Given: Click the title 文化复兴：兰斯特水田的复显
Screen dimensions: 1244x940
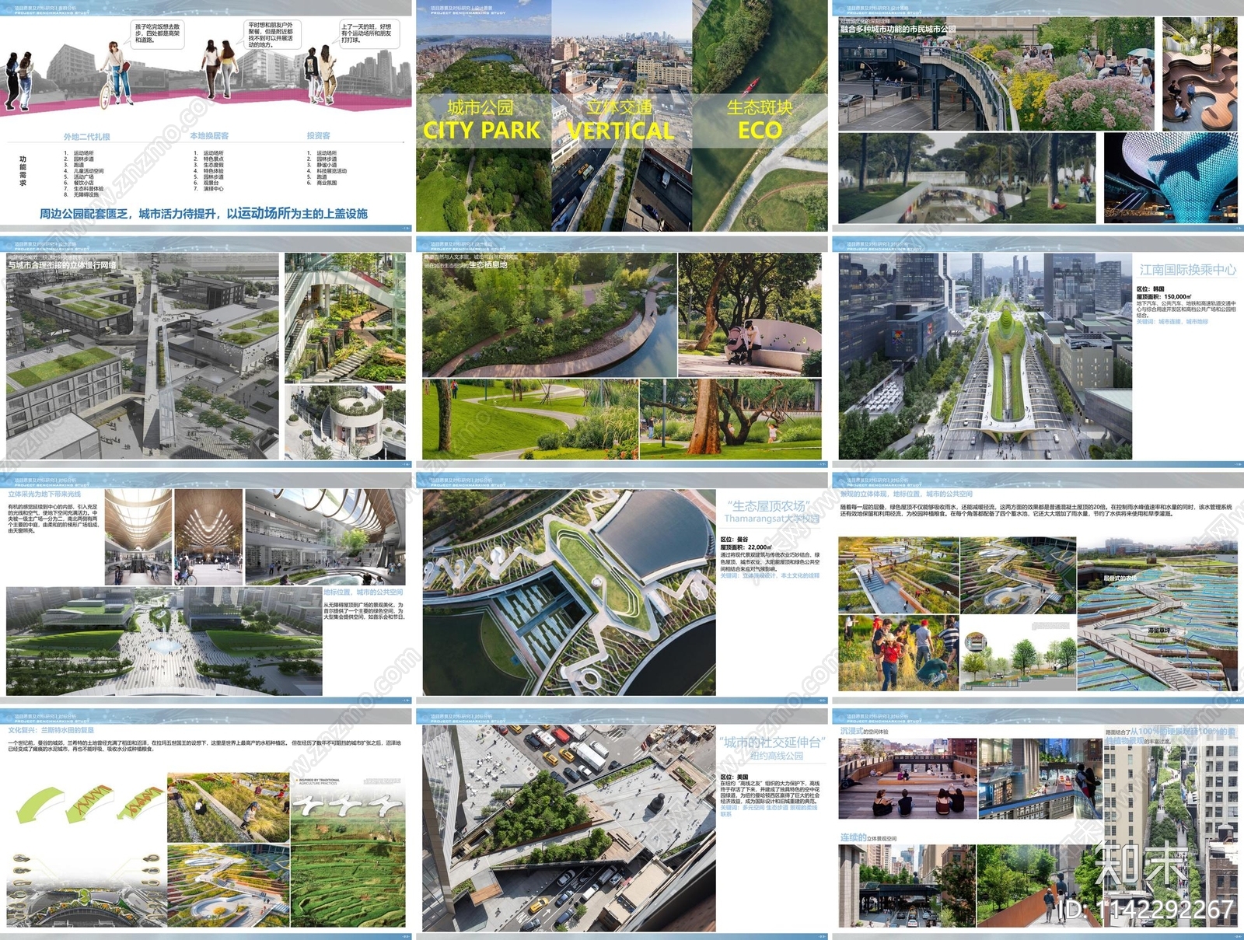Looking at the screenshot, I should [51, 731].
